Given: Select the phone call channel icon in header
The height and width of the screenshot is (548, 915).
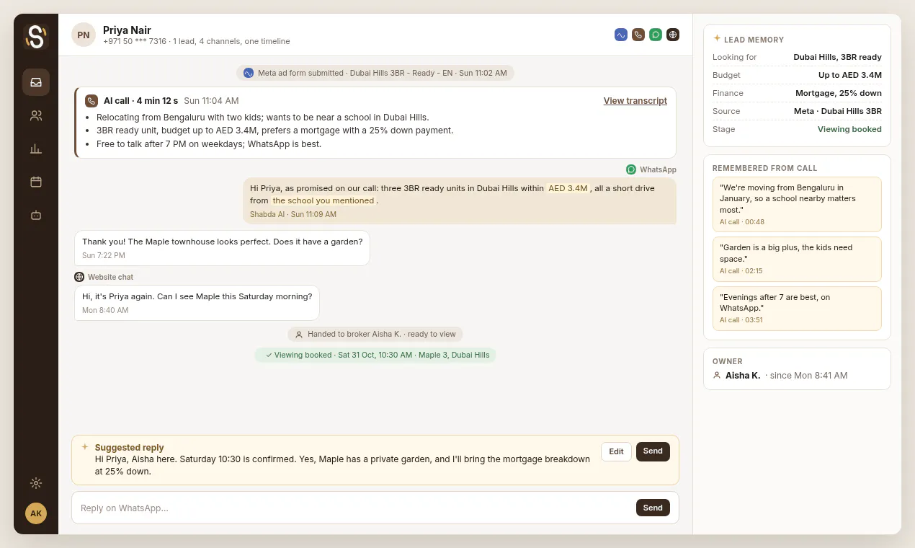Looking at the screenshot, I should [x=638, y=35].
